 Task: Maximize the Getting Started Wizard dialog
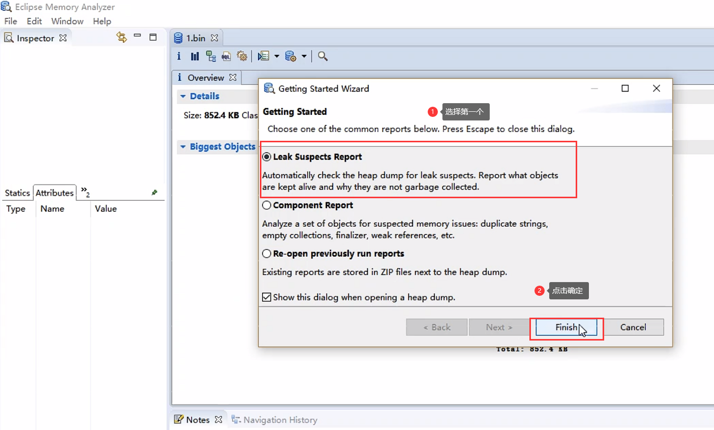pyautogui.click(x=625, y=88)
